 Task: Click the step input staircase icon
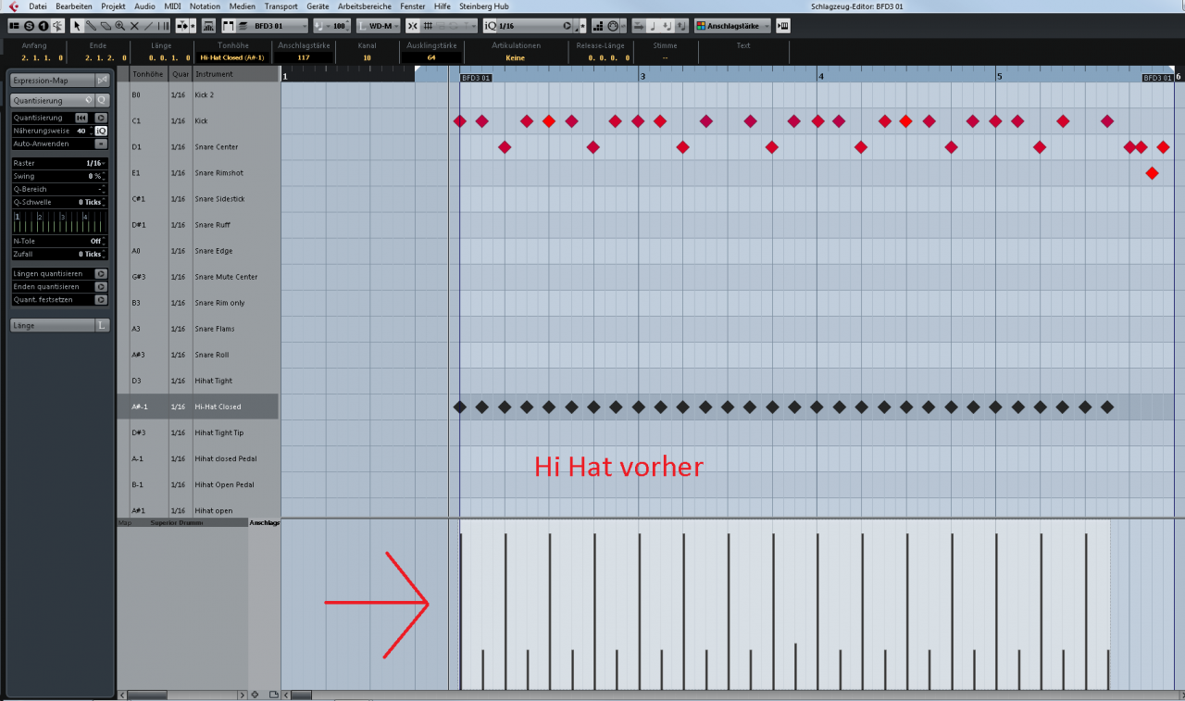[x=598, y=26]
